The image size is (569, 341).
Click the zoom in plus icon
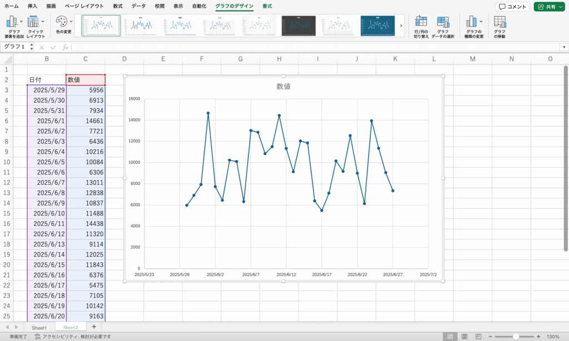[538, 337]
